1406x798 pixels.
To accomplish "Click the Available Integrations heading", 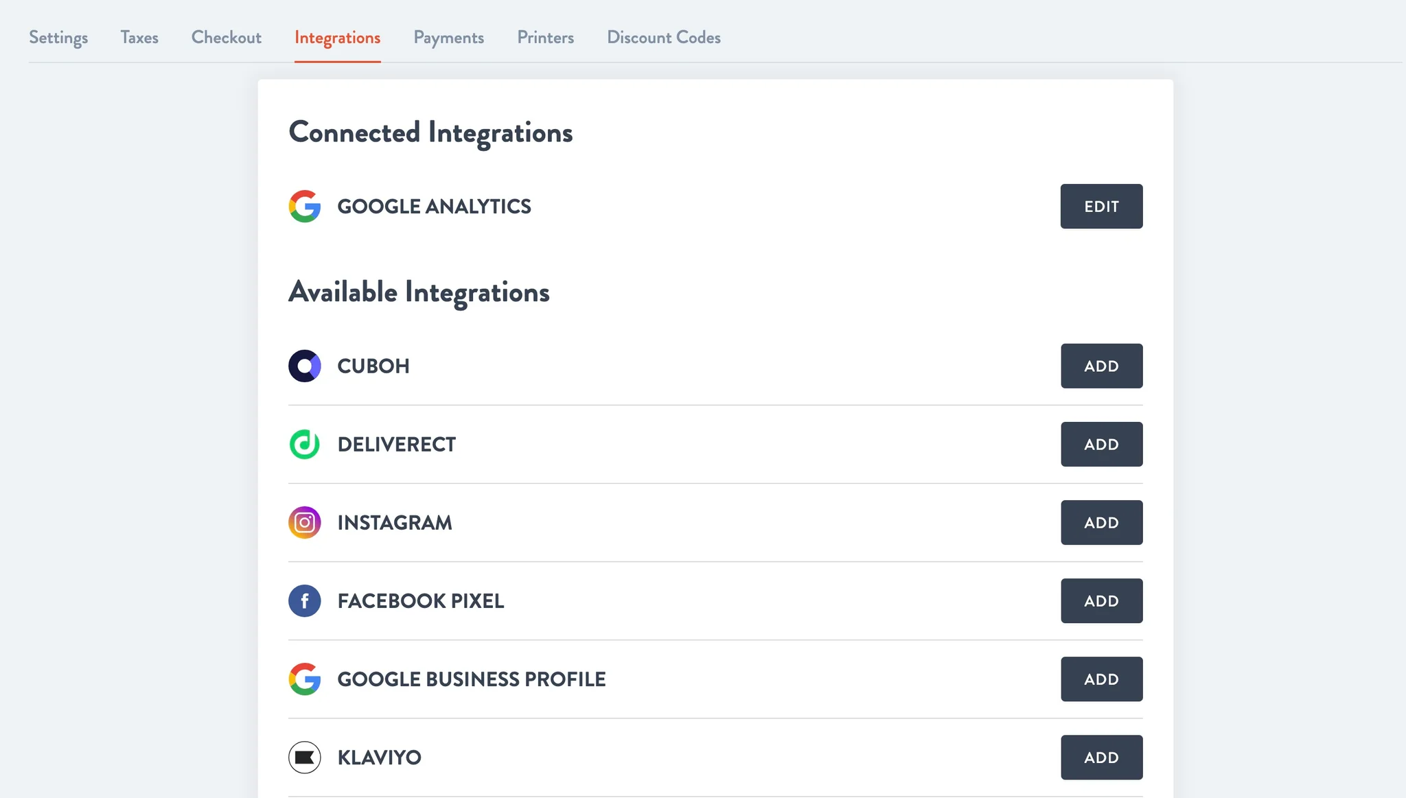I will (x=419, y=293).
